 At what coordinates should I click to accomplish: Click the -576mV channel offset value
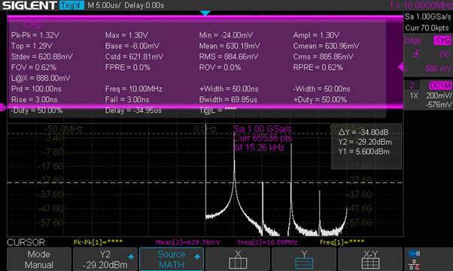click(x=438, y=104)
